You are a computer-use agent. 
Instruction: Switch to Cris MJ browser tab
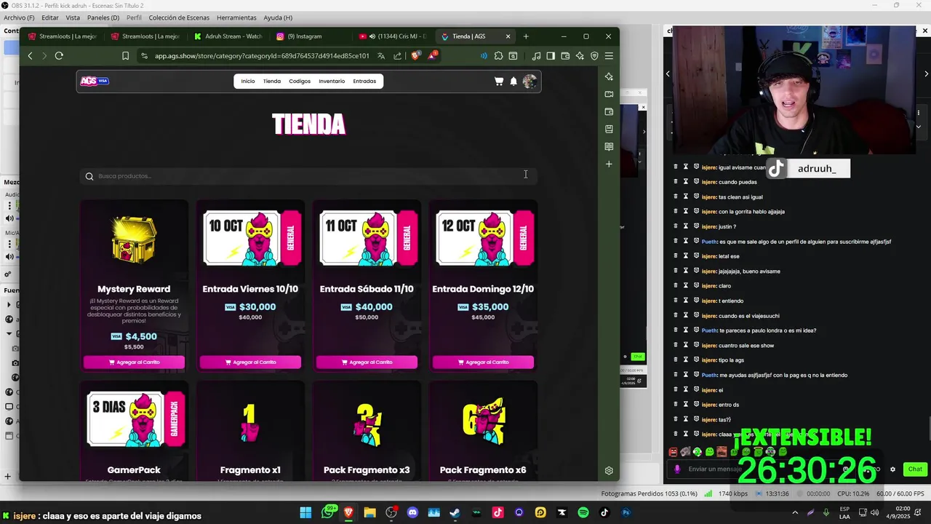coord(393,36)
